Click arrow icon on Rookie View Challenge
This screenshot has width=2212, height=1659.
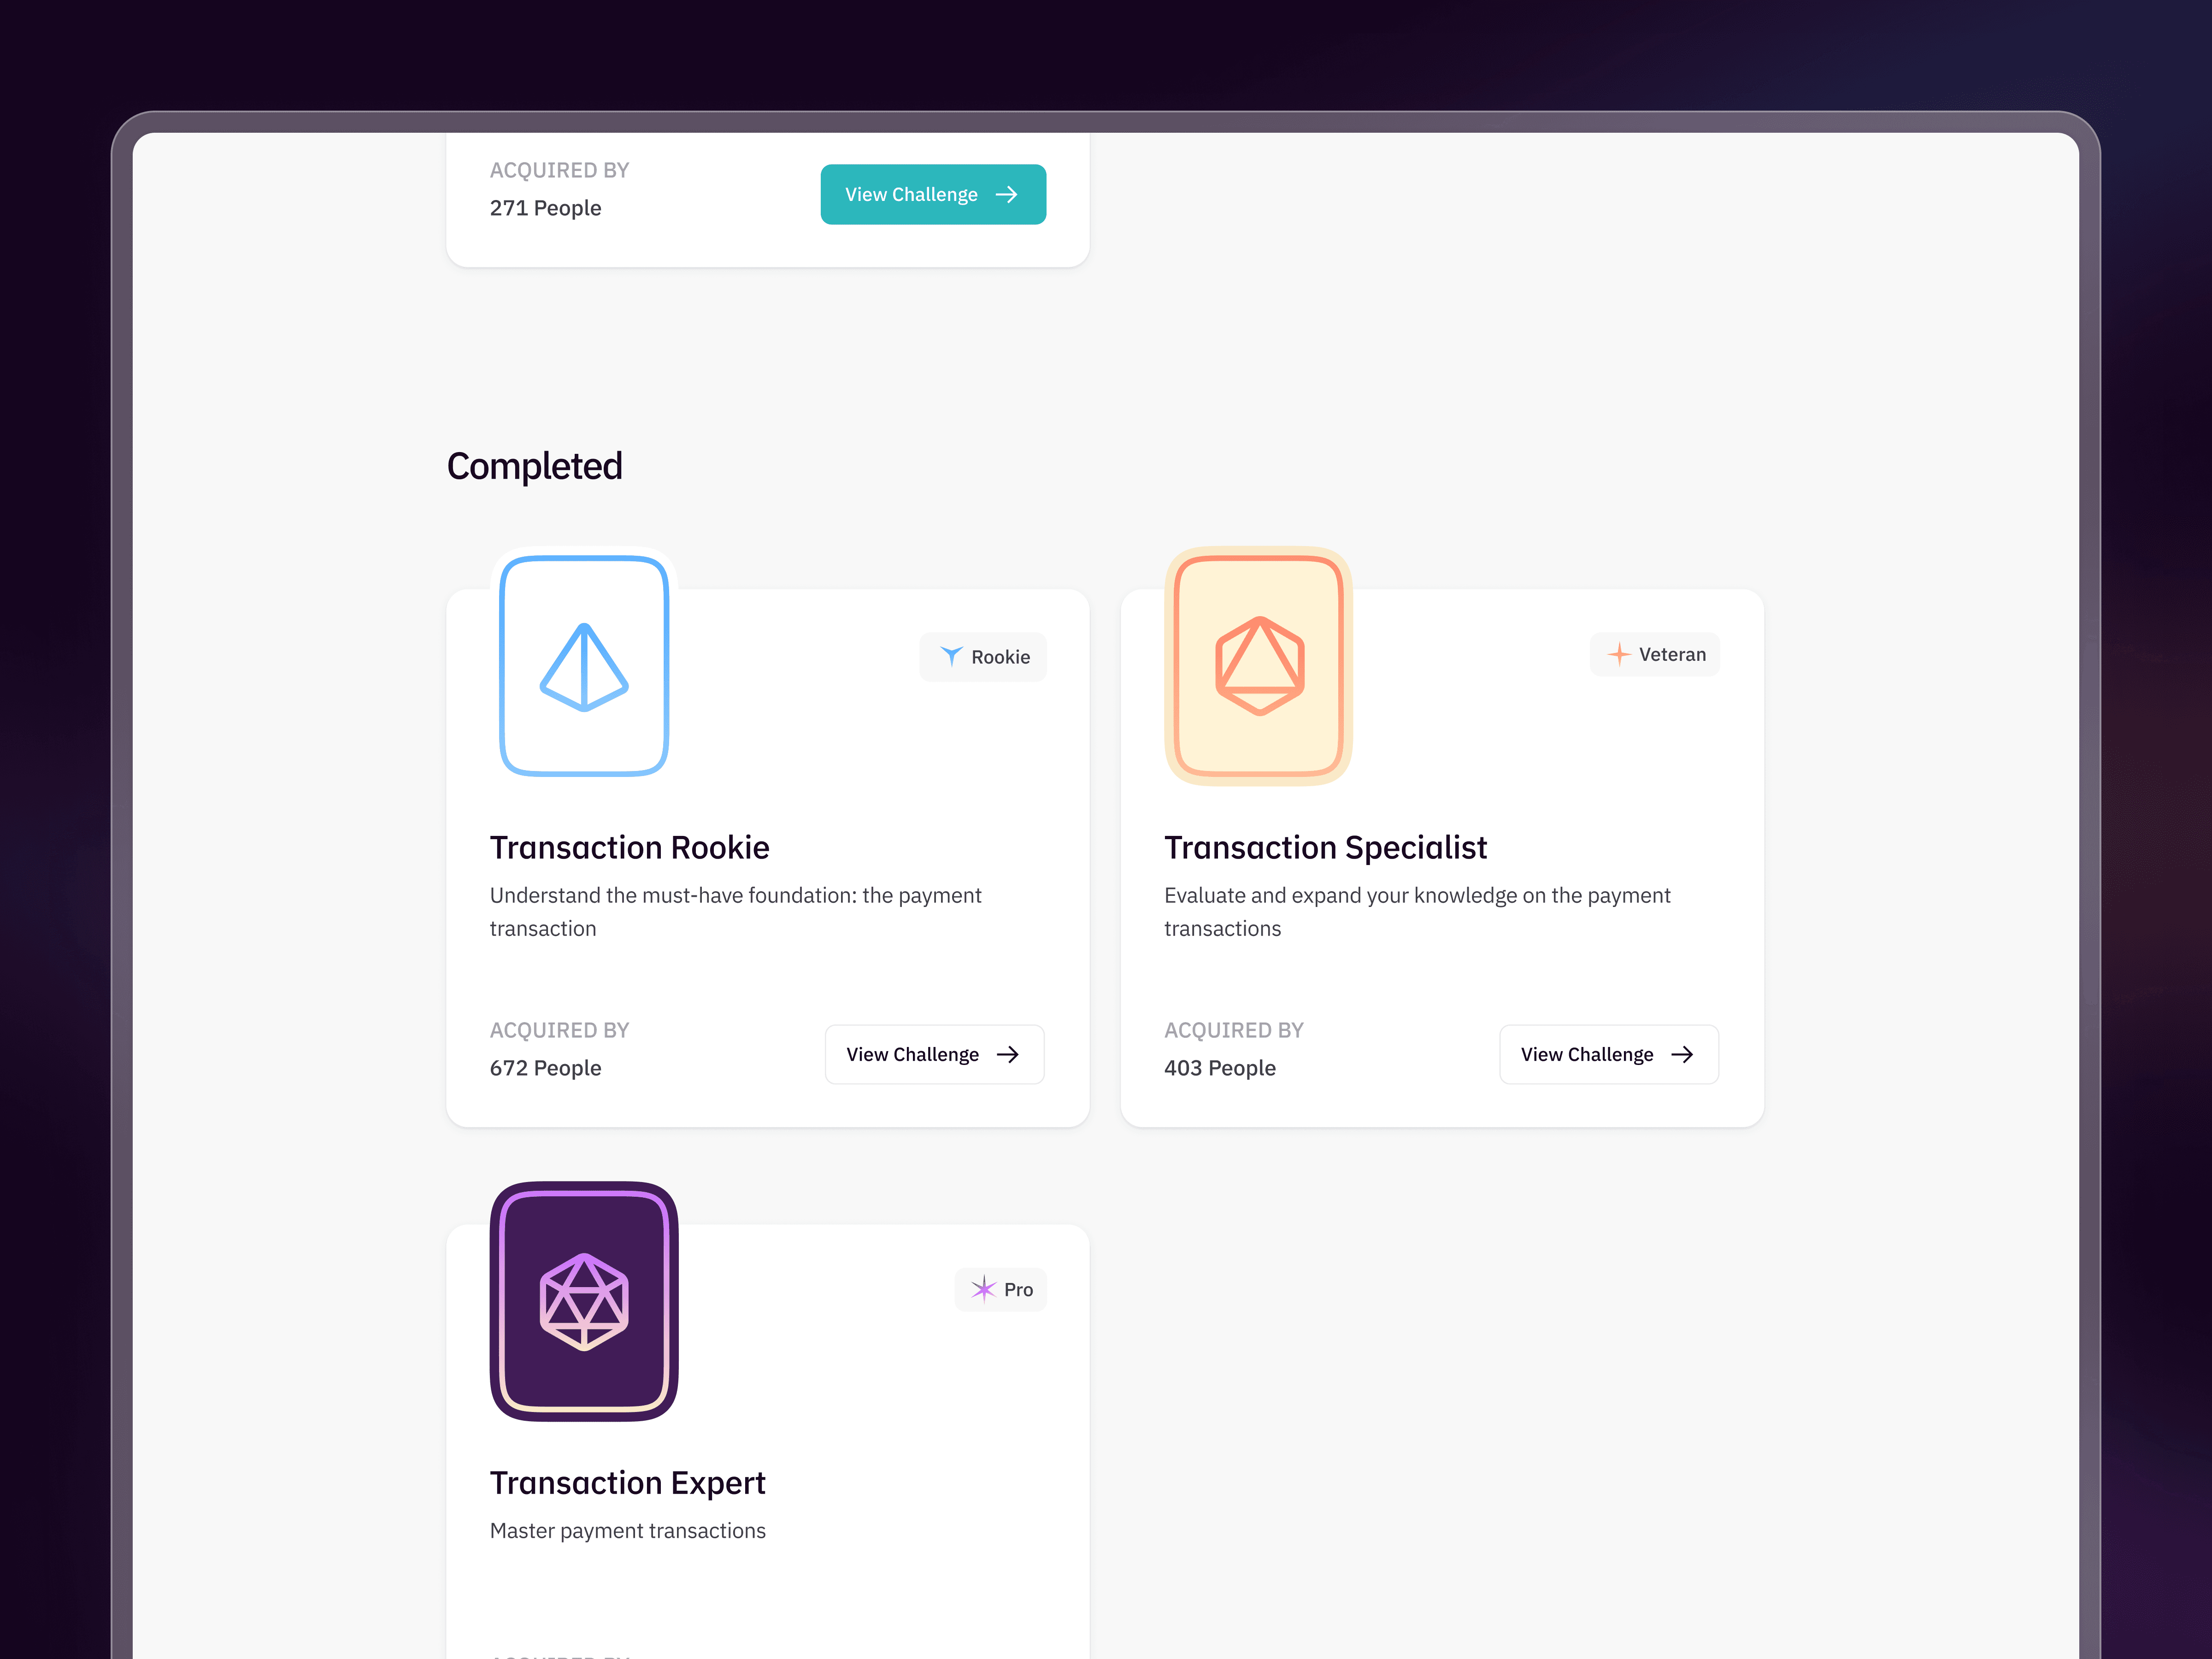click(x=1008, y=1054)
